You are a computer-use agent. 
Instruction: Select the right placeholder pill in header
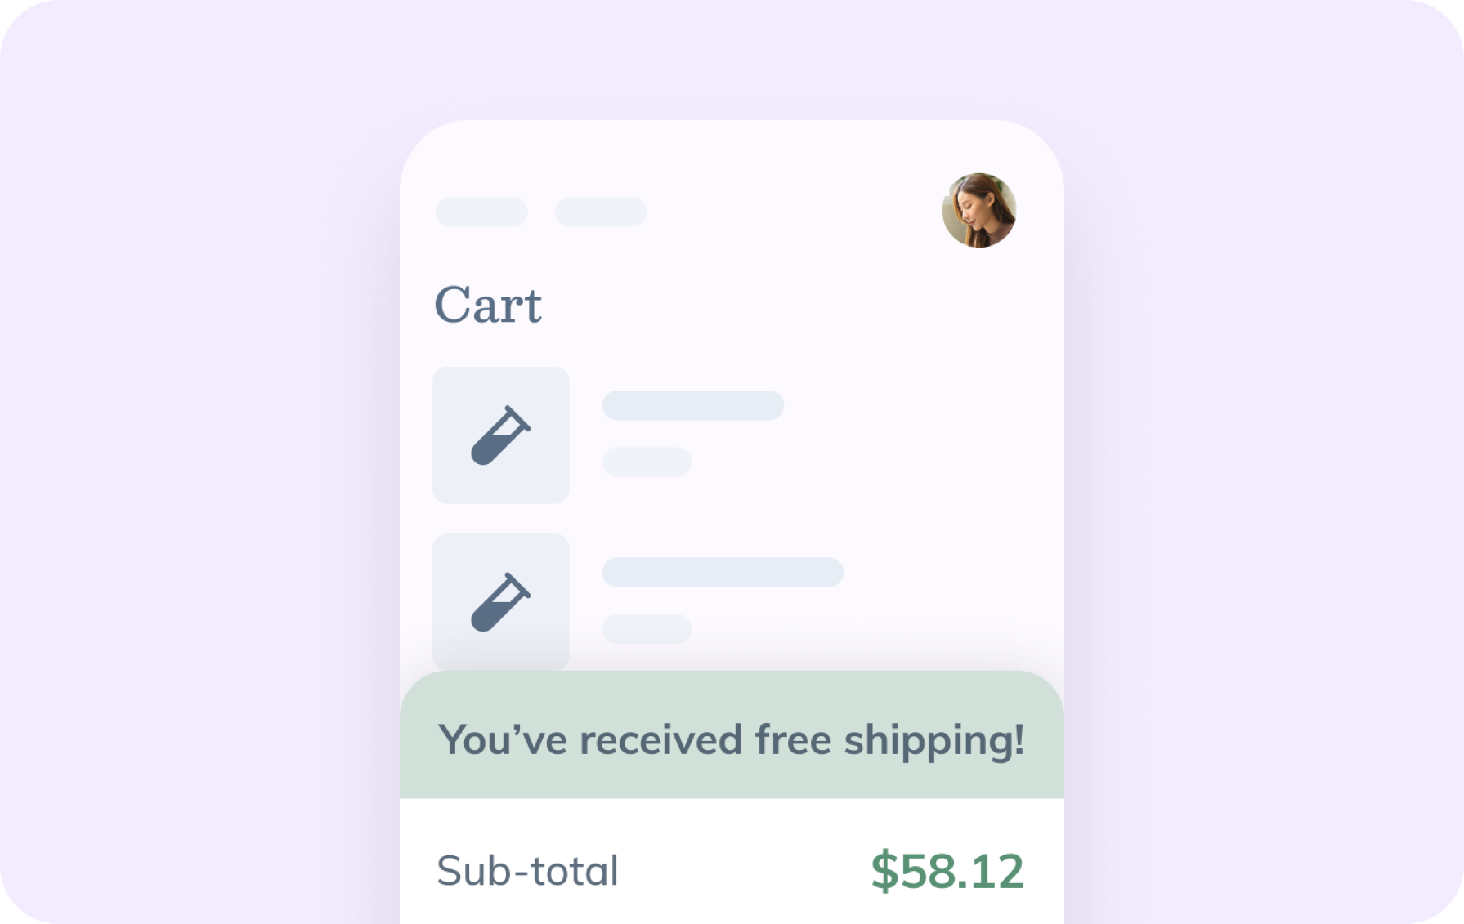coord(601,212)
